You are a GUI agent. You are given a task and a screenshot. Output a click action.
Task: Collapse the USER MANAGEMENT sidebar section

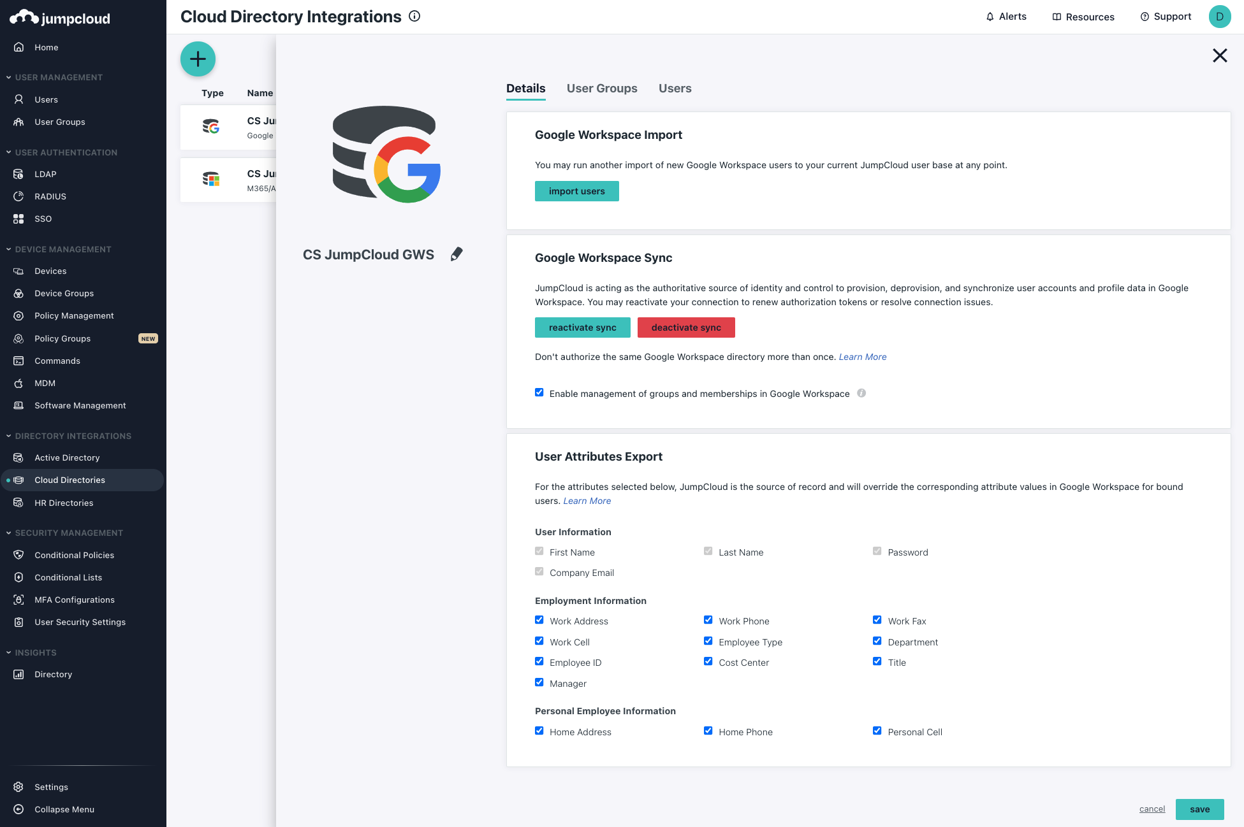point(9,77)
